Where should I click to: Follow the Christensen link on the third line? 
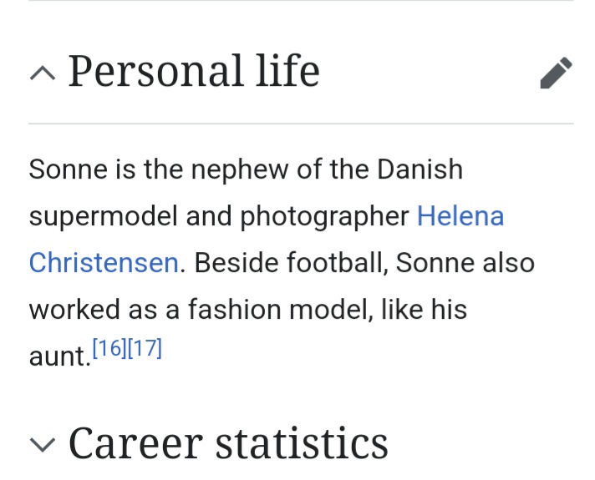click(104, 263)
